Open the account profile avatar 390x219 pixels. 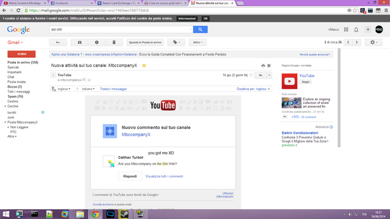379,30
